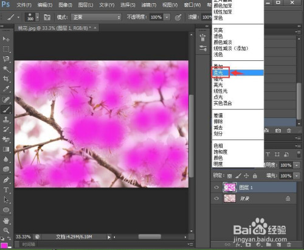The width and height of the screenshot is (304, 250).
Task: Select the Brush tool in toolbox
Action: click(6, 109)
